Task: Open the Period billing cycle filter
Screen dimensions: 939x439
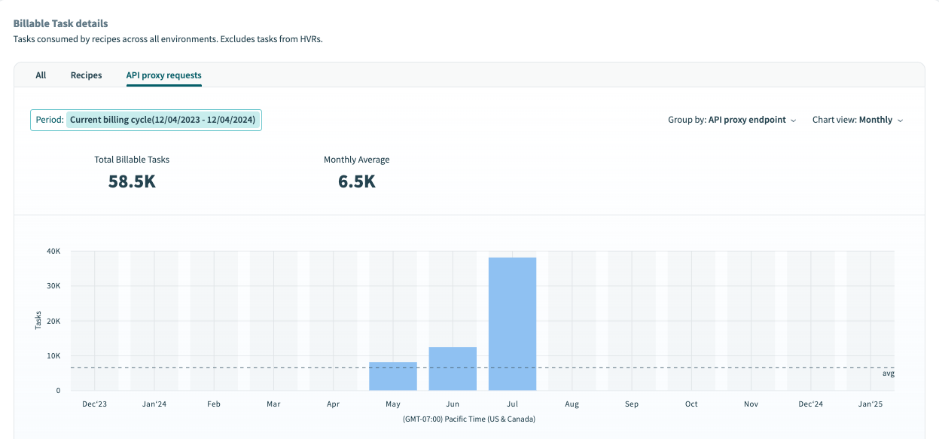Action: point(145,120)
